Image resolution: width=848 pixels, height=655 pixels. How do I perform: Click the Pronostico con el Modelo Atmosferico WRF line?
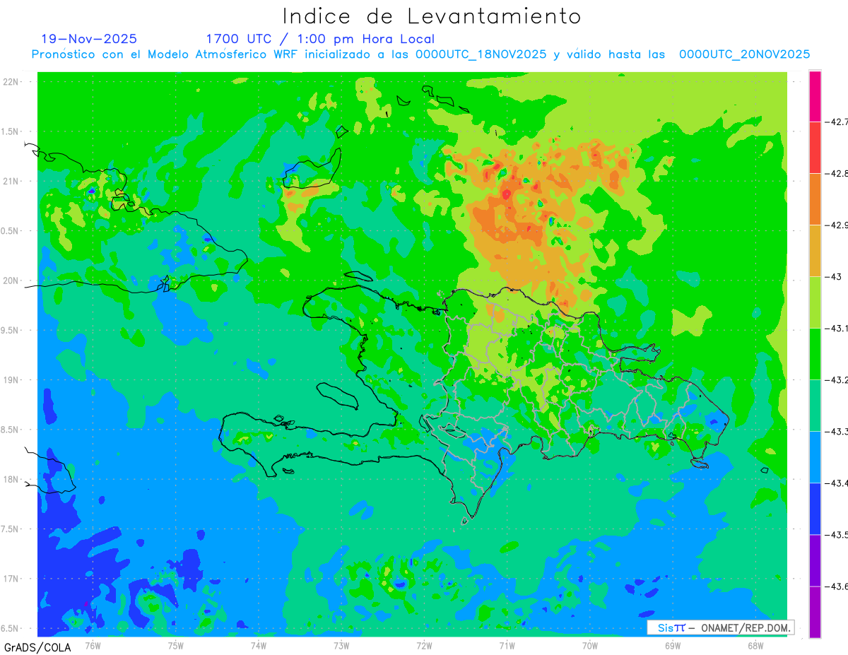(421, 54)
